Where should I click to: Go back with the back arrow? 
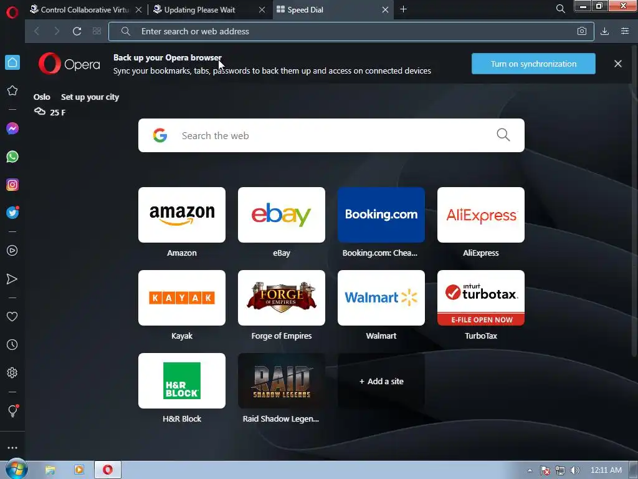(37, 31)
